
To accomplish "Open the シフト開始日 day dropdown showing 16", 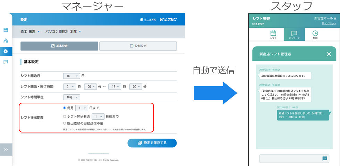I will (72, 76).
